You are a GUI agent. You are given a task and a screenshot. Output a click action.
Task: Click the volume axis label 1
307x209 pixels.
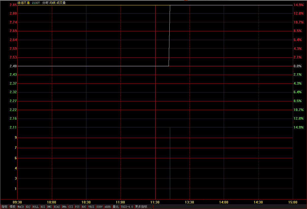(x=16, y=189)
